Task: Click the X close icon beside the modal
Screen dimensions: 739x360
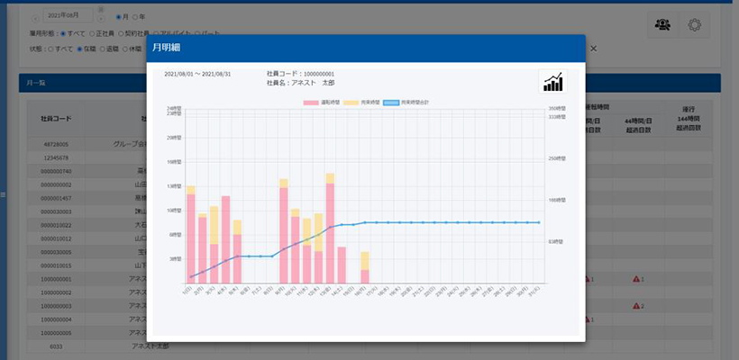Action: click(593, 48)
